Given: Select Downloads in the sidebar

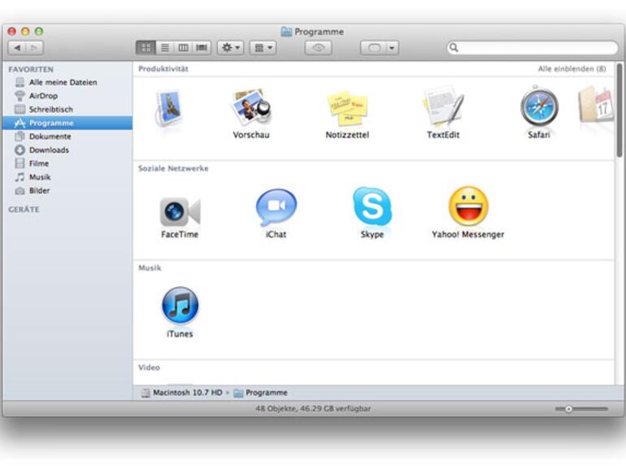Looking at the screenshot, I should (x=49, y=150).
